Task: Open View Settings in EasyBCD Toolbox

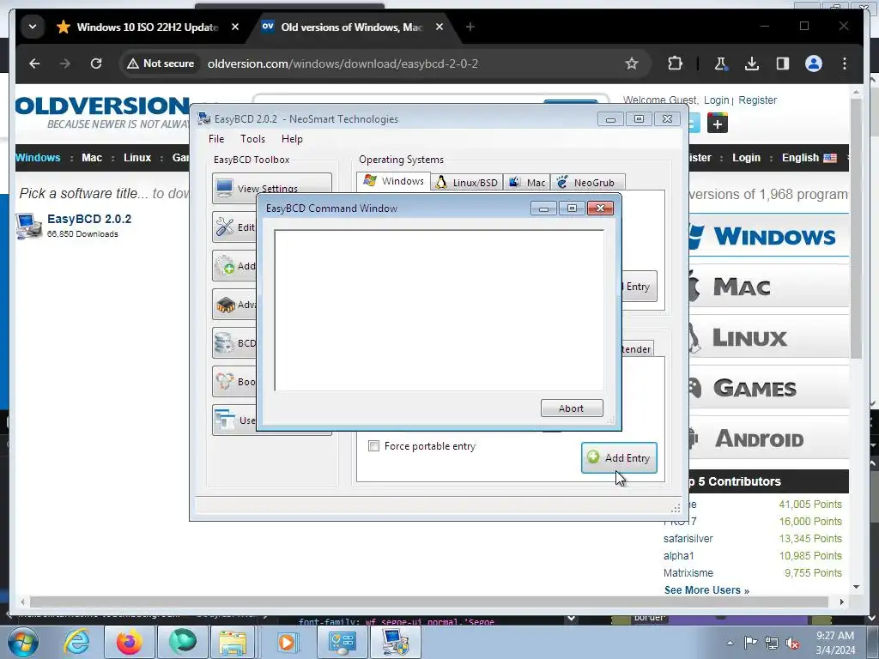Action: coord(272,188)
